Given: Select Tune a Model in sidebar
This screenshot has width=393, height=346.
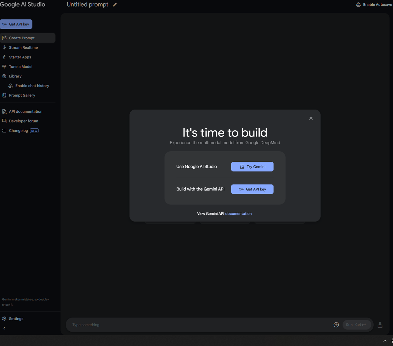Looking at the screenshot, I should pyautogui.click(x=21, y=66).
